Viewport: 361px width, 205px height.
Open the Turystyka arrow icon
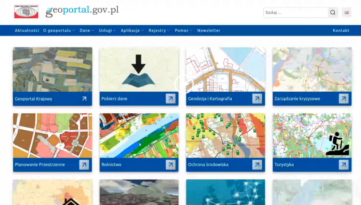tap(344, 165)
